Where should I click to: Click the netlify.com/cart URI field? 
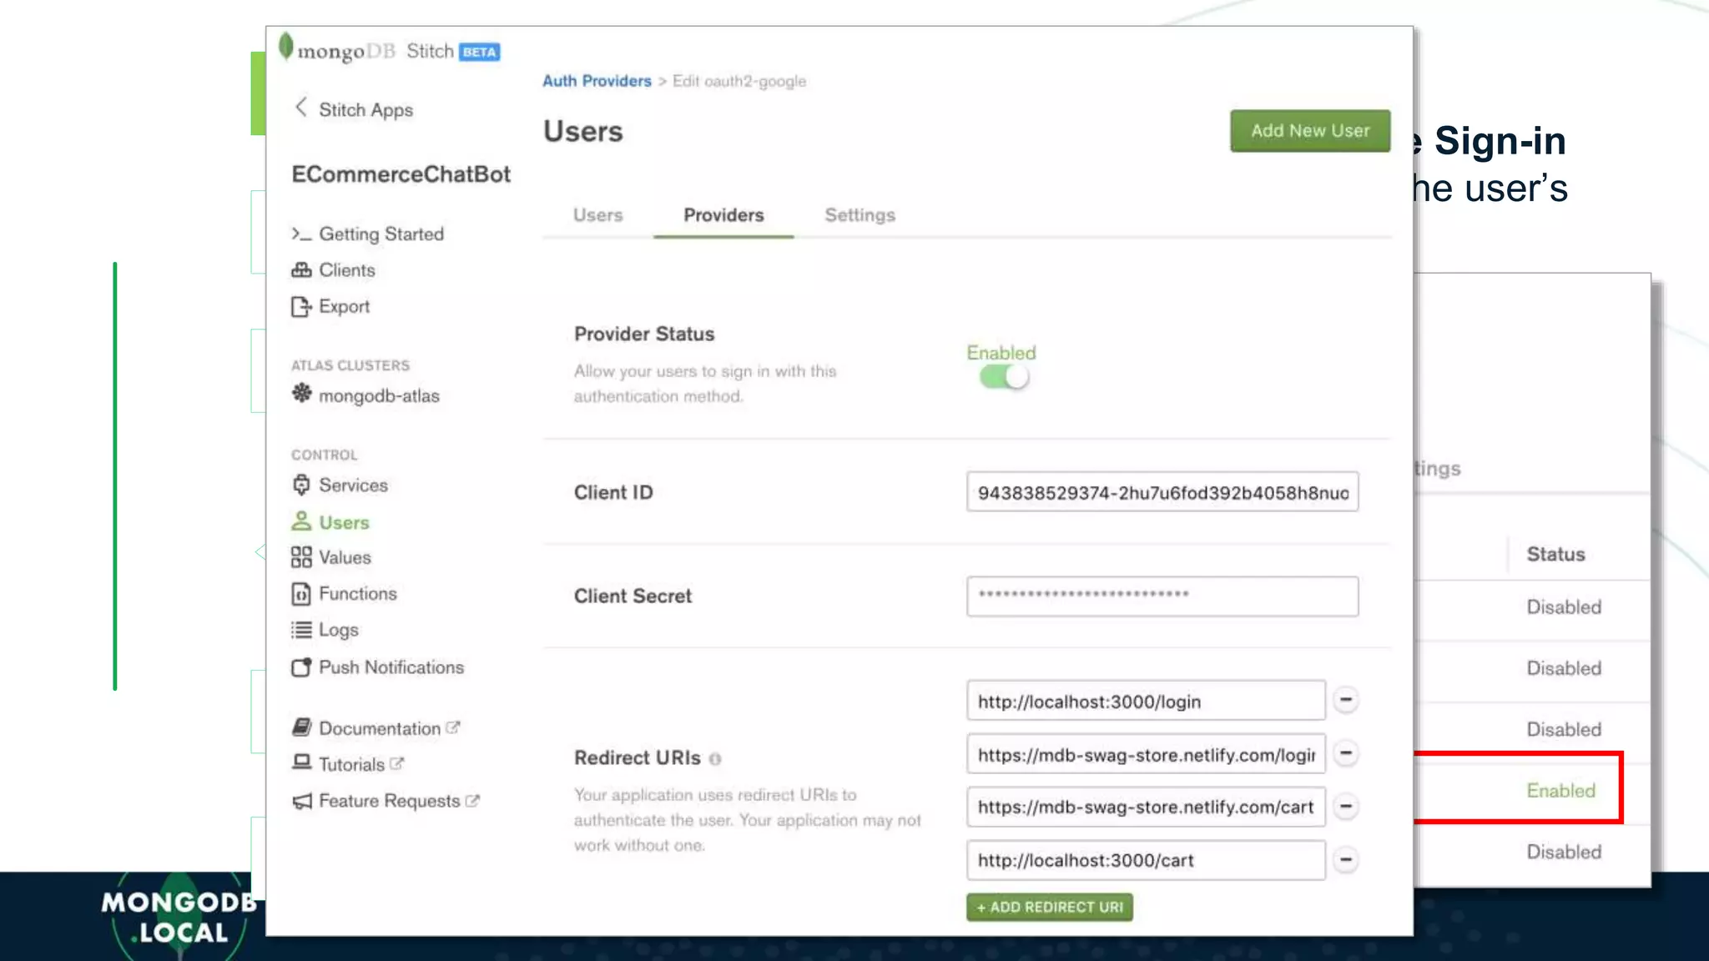pos(1146,807)
